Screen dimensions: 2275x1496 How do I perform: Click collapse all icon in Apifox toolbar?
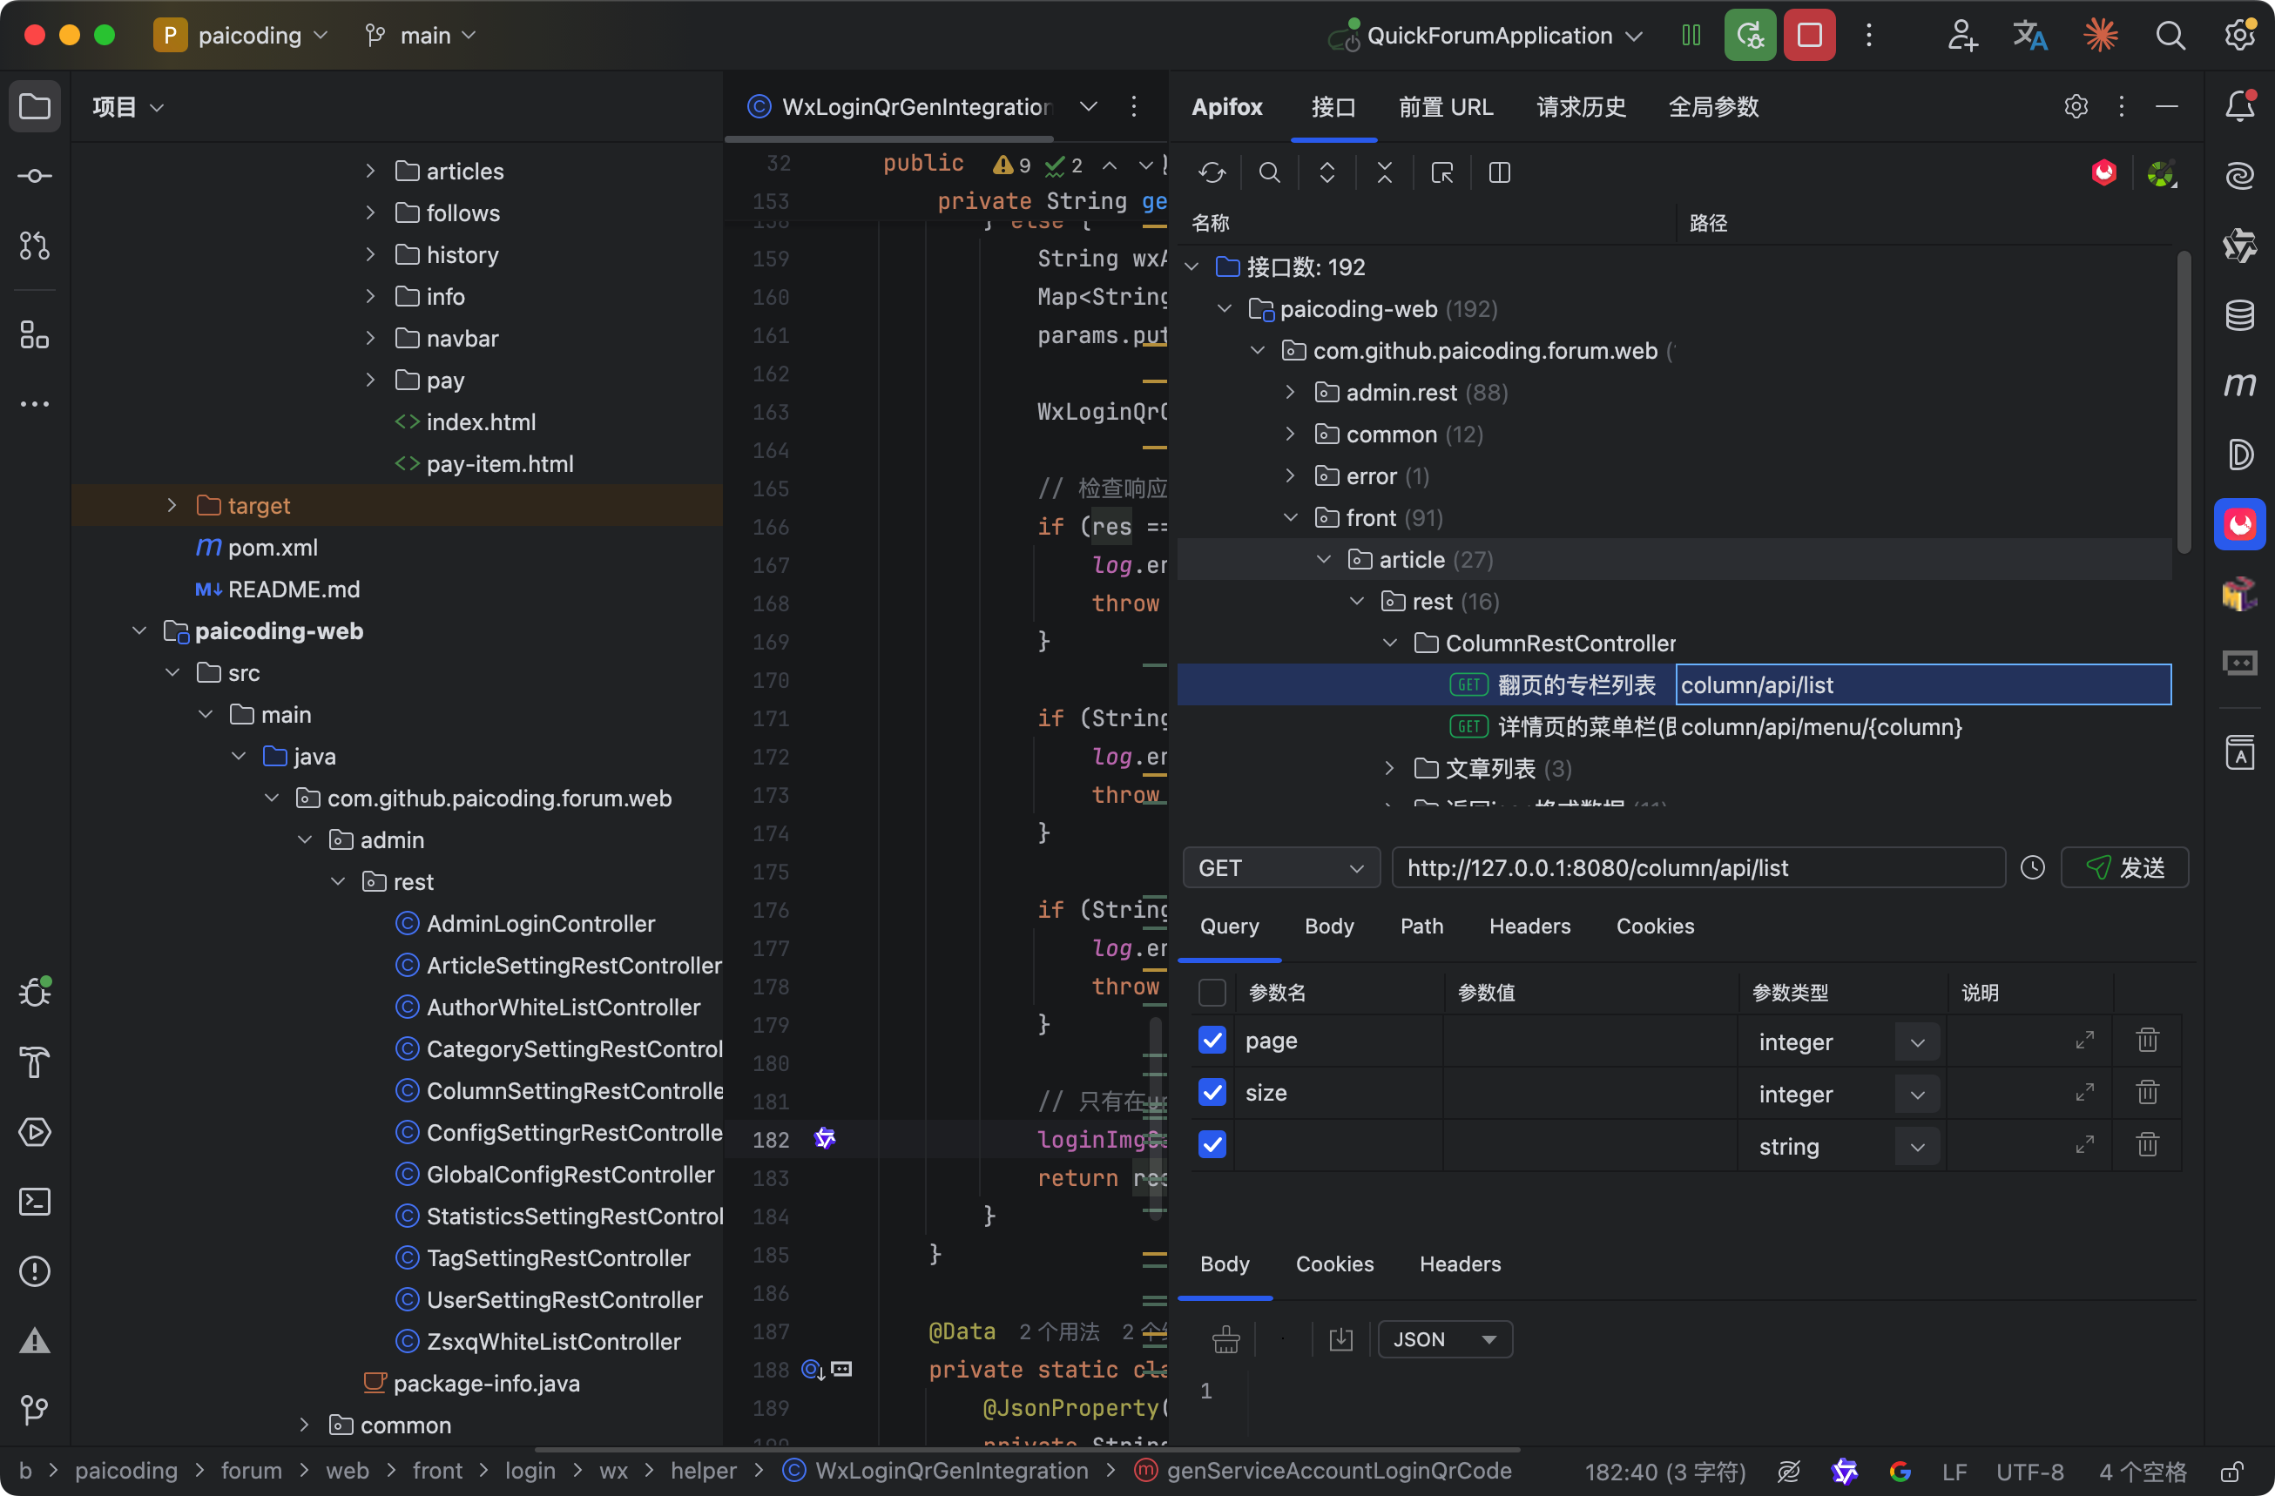(x=1384, y=173)
